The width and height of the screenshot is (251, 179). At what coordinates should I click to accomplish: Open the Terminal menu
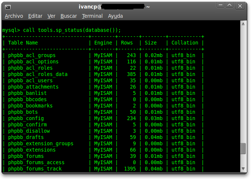point(92,16)
